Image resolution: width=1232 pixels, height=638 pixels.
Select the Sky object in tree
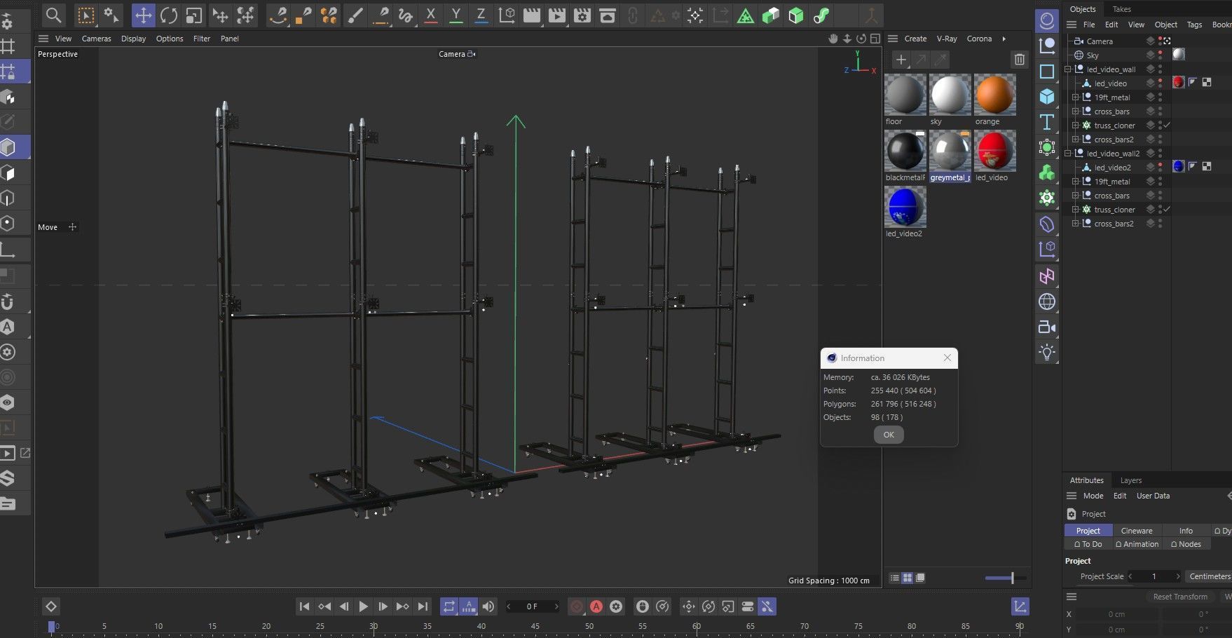tap(1093, 55)
